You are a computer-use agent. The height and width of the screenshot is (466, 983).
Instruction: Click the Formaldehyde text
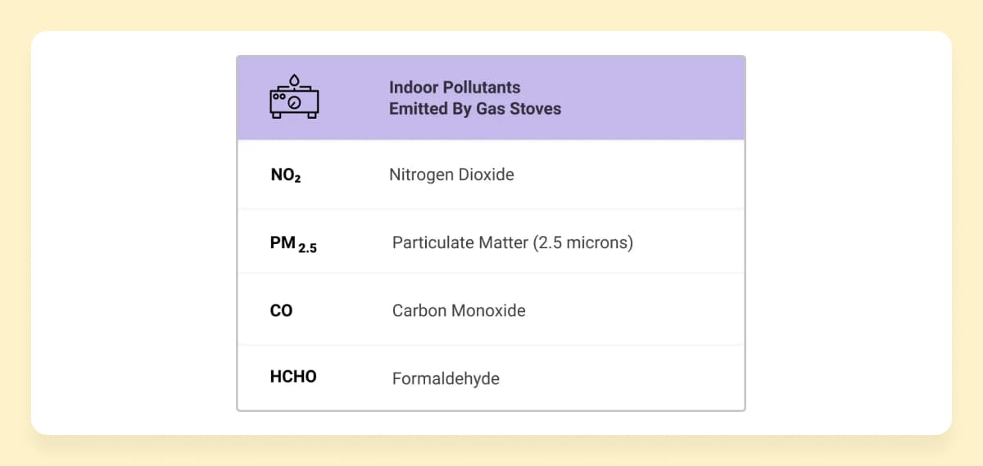[x=446, y=379]
